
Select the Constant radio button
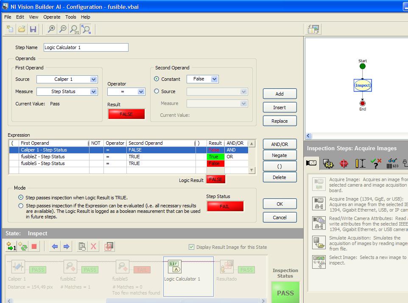point(156,79)
